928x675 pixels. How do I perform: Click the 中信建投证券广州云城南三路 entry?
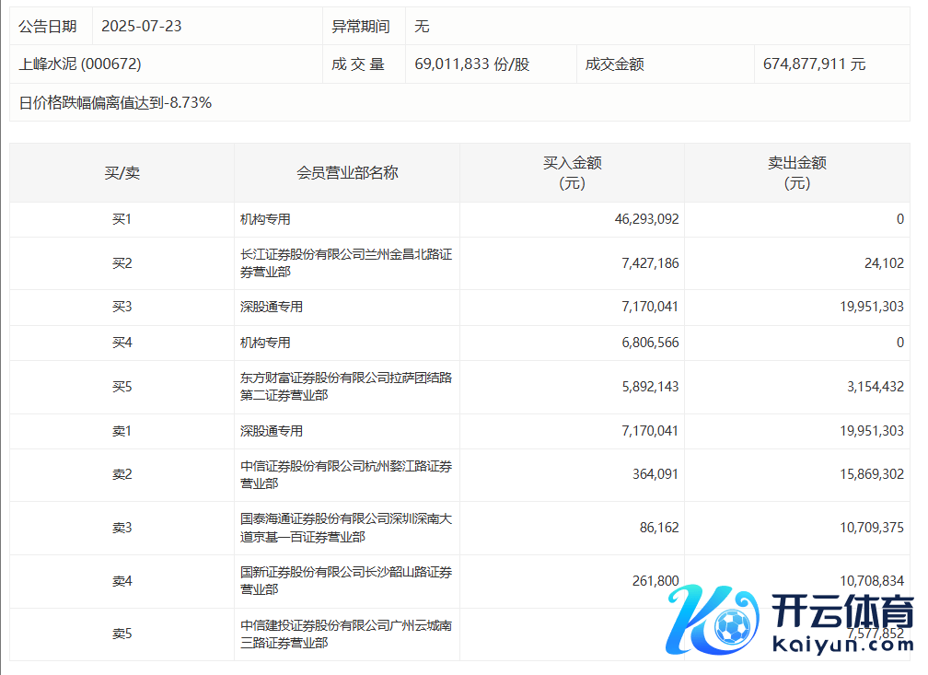345,634
